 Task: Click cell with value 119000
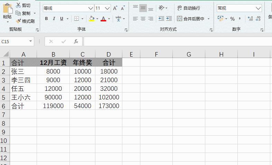[x=53, y=106]
